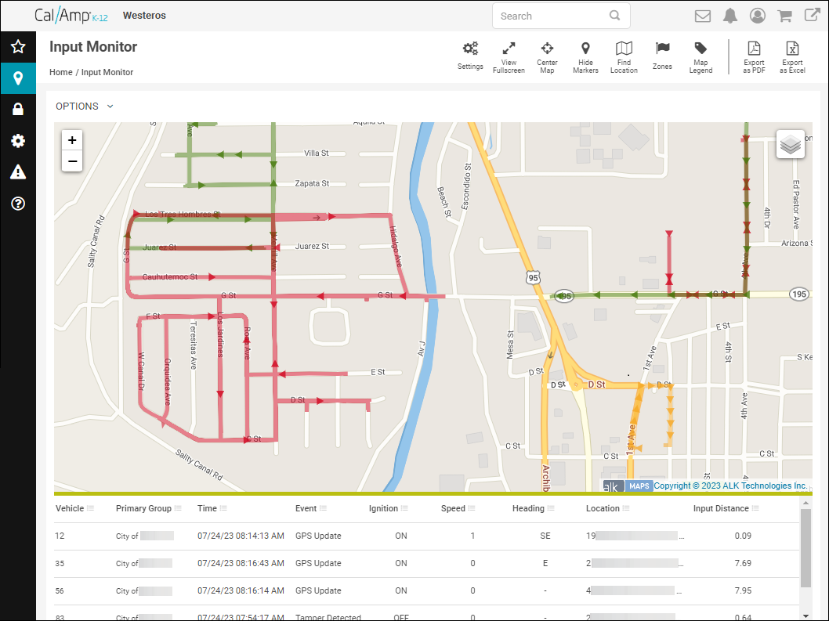Open Location column menu
The image size is (829, 621).
[626, 508]
